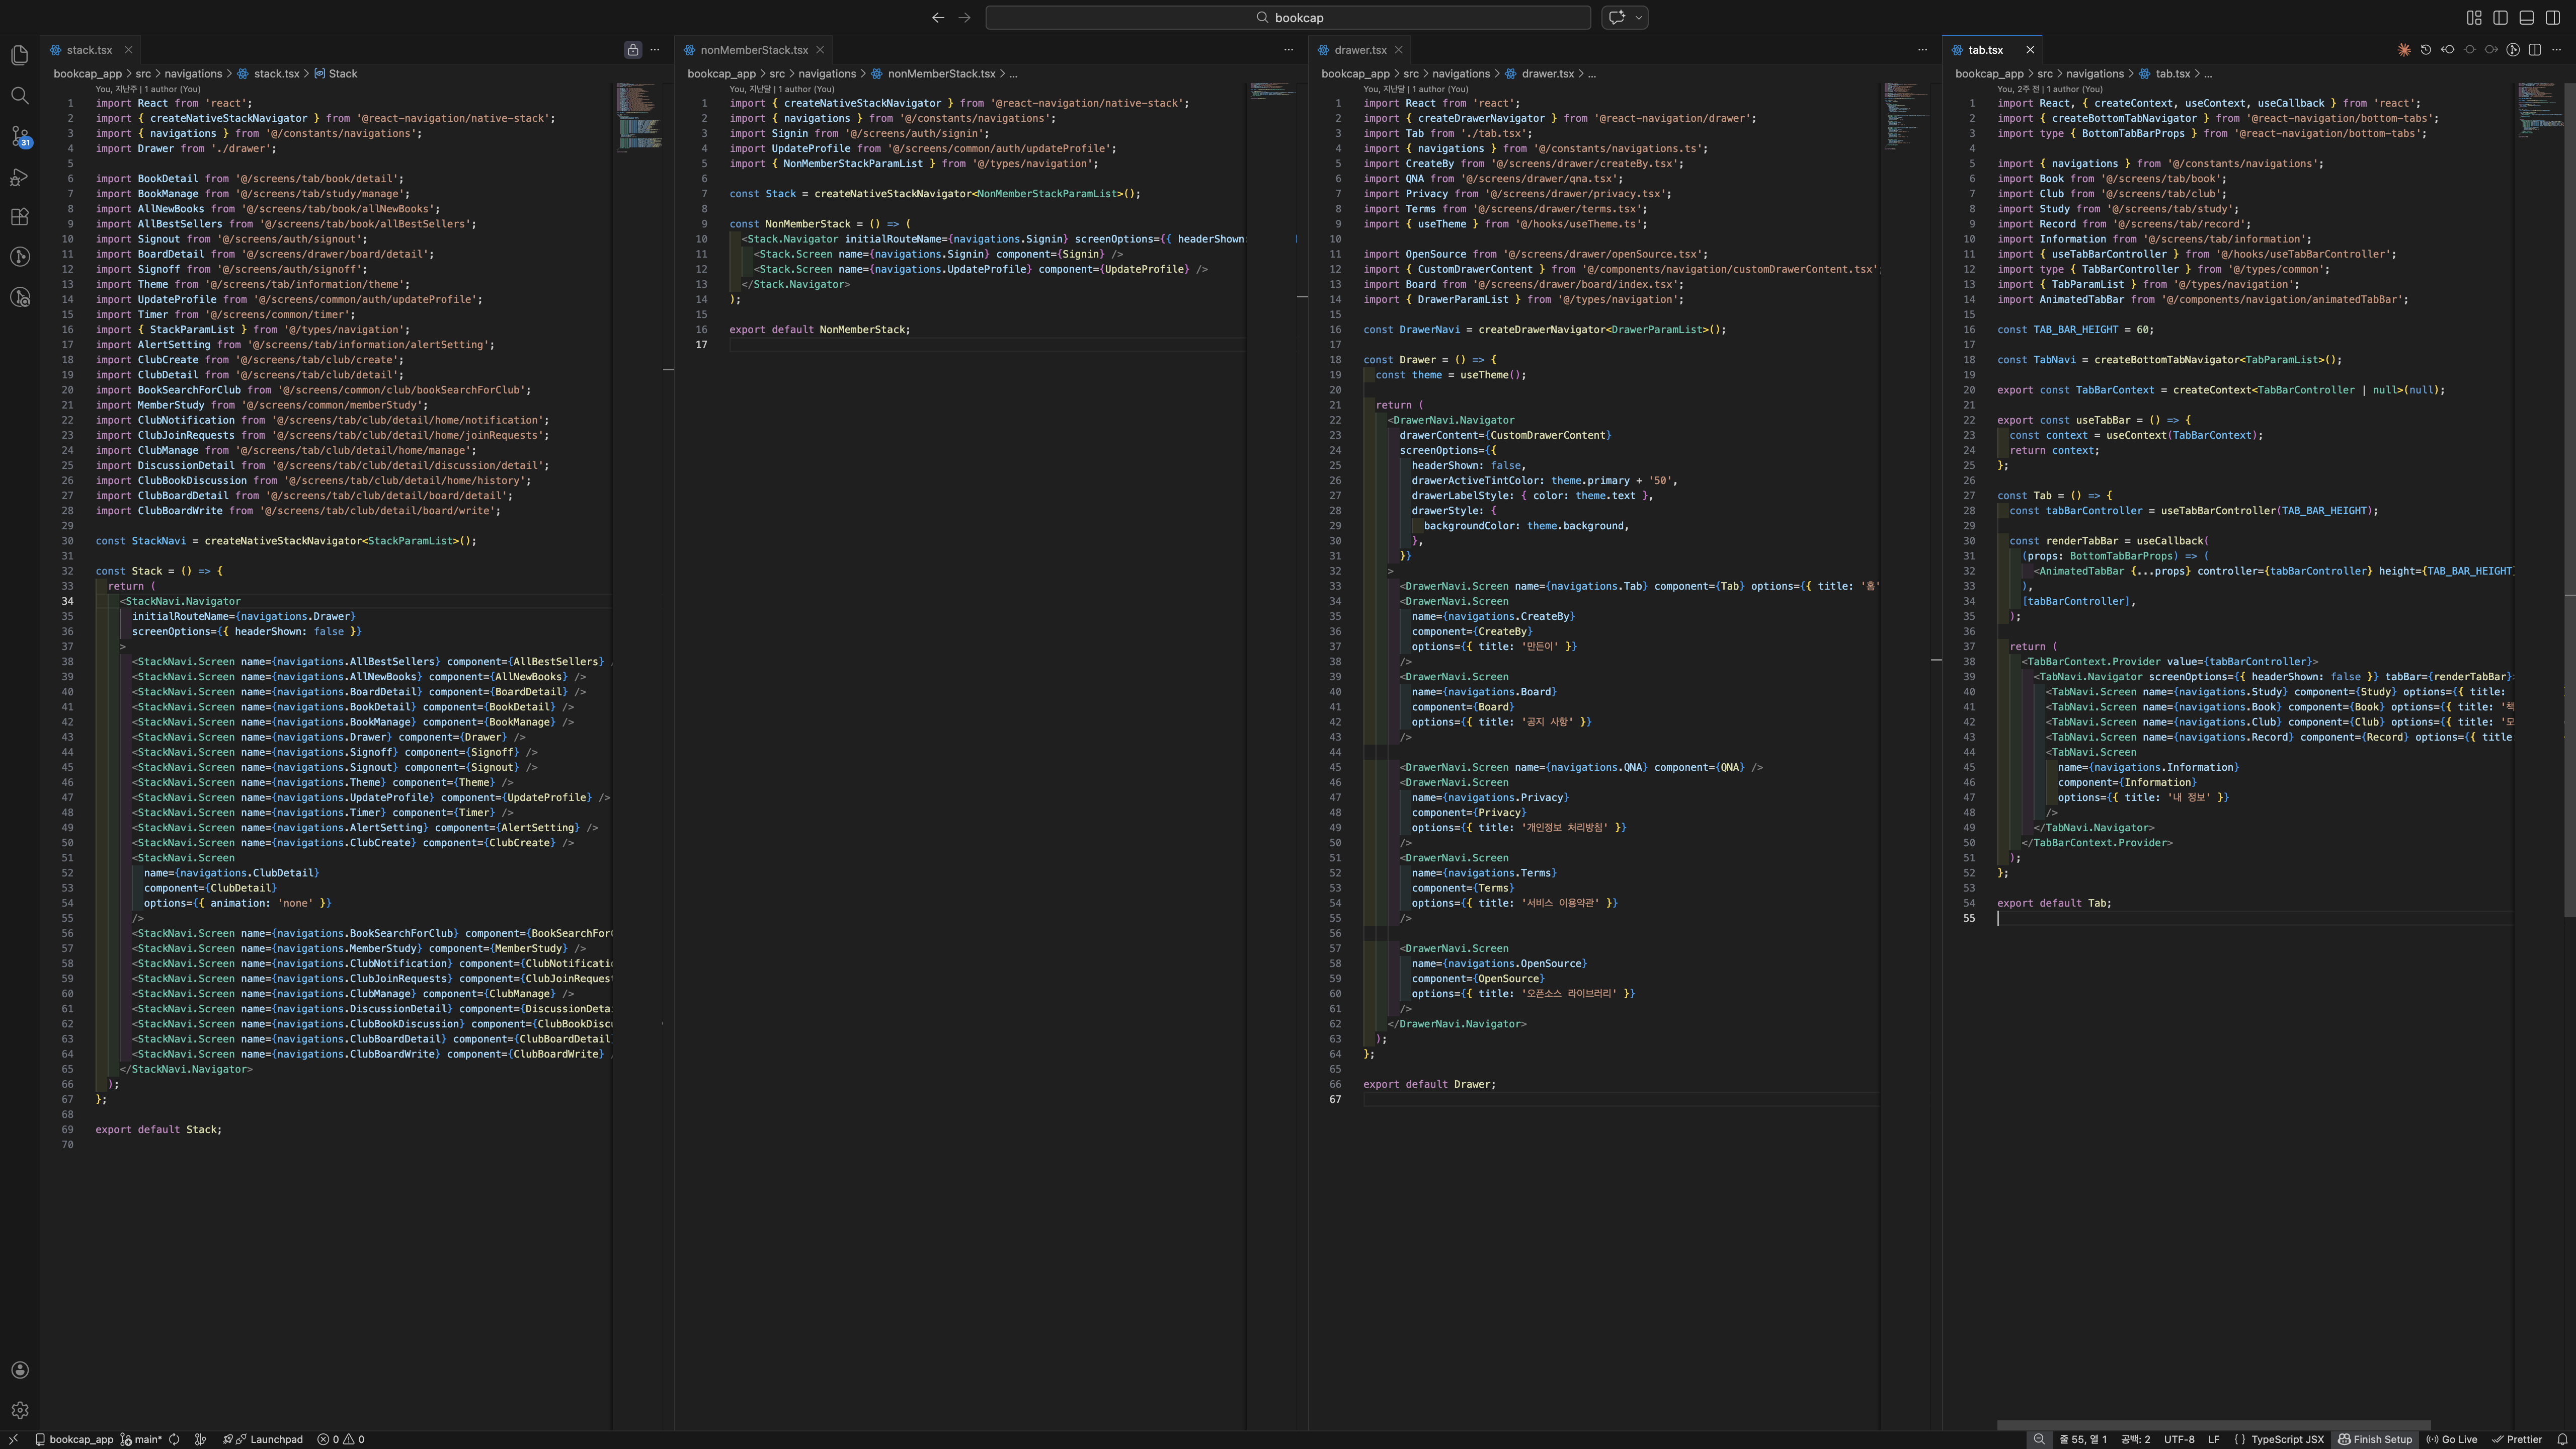Image resolution: width=2576 pixels, height=1449 pixels.
Task: Click the orange Claude sparkle icon
Action: [x=2404, y=50]
